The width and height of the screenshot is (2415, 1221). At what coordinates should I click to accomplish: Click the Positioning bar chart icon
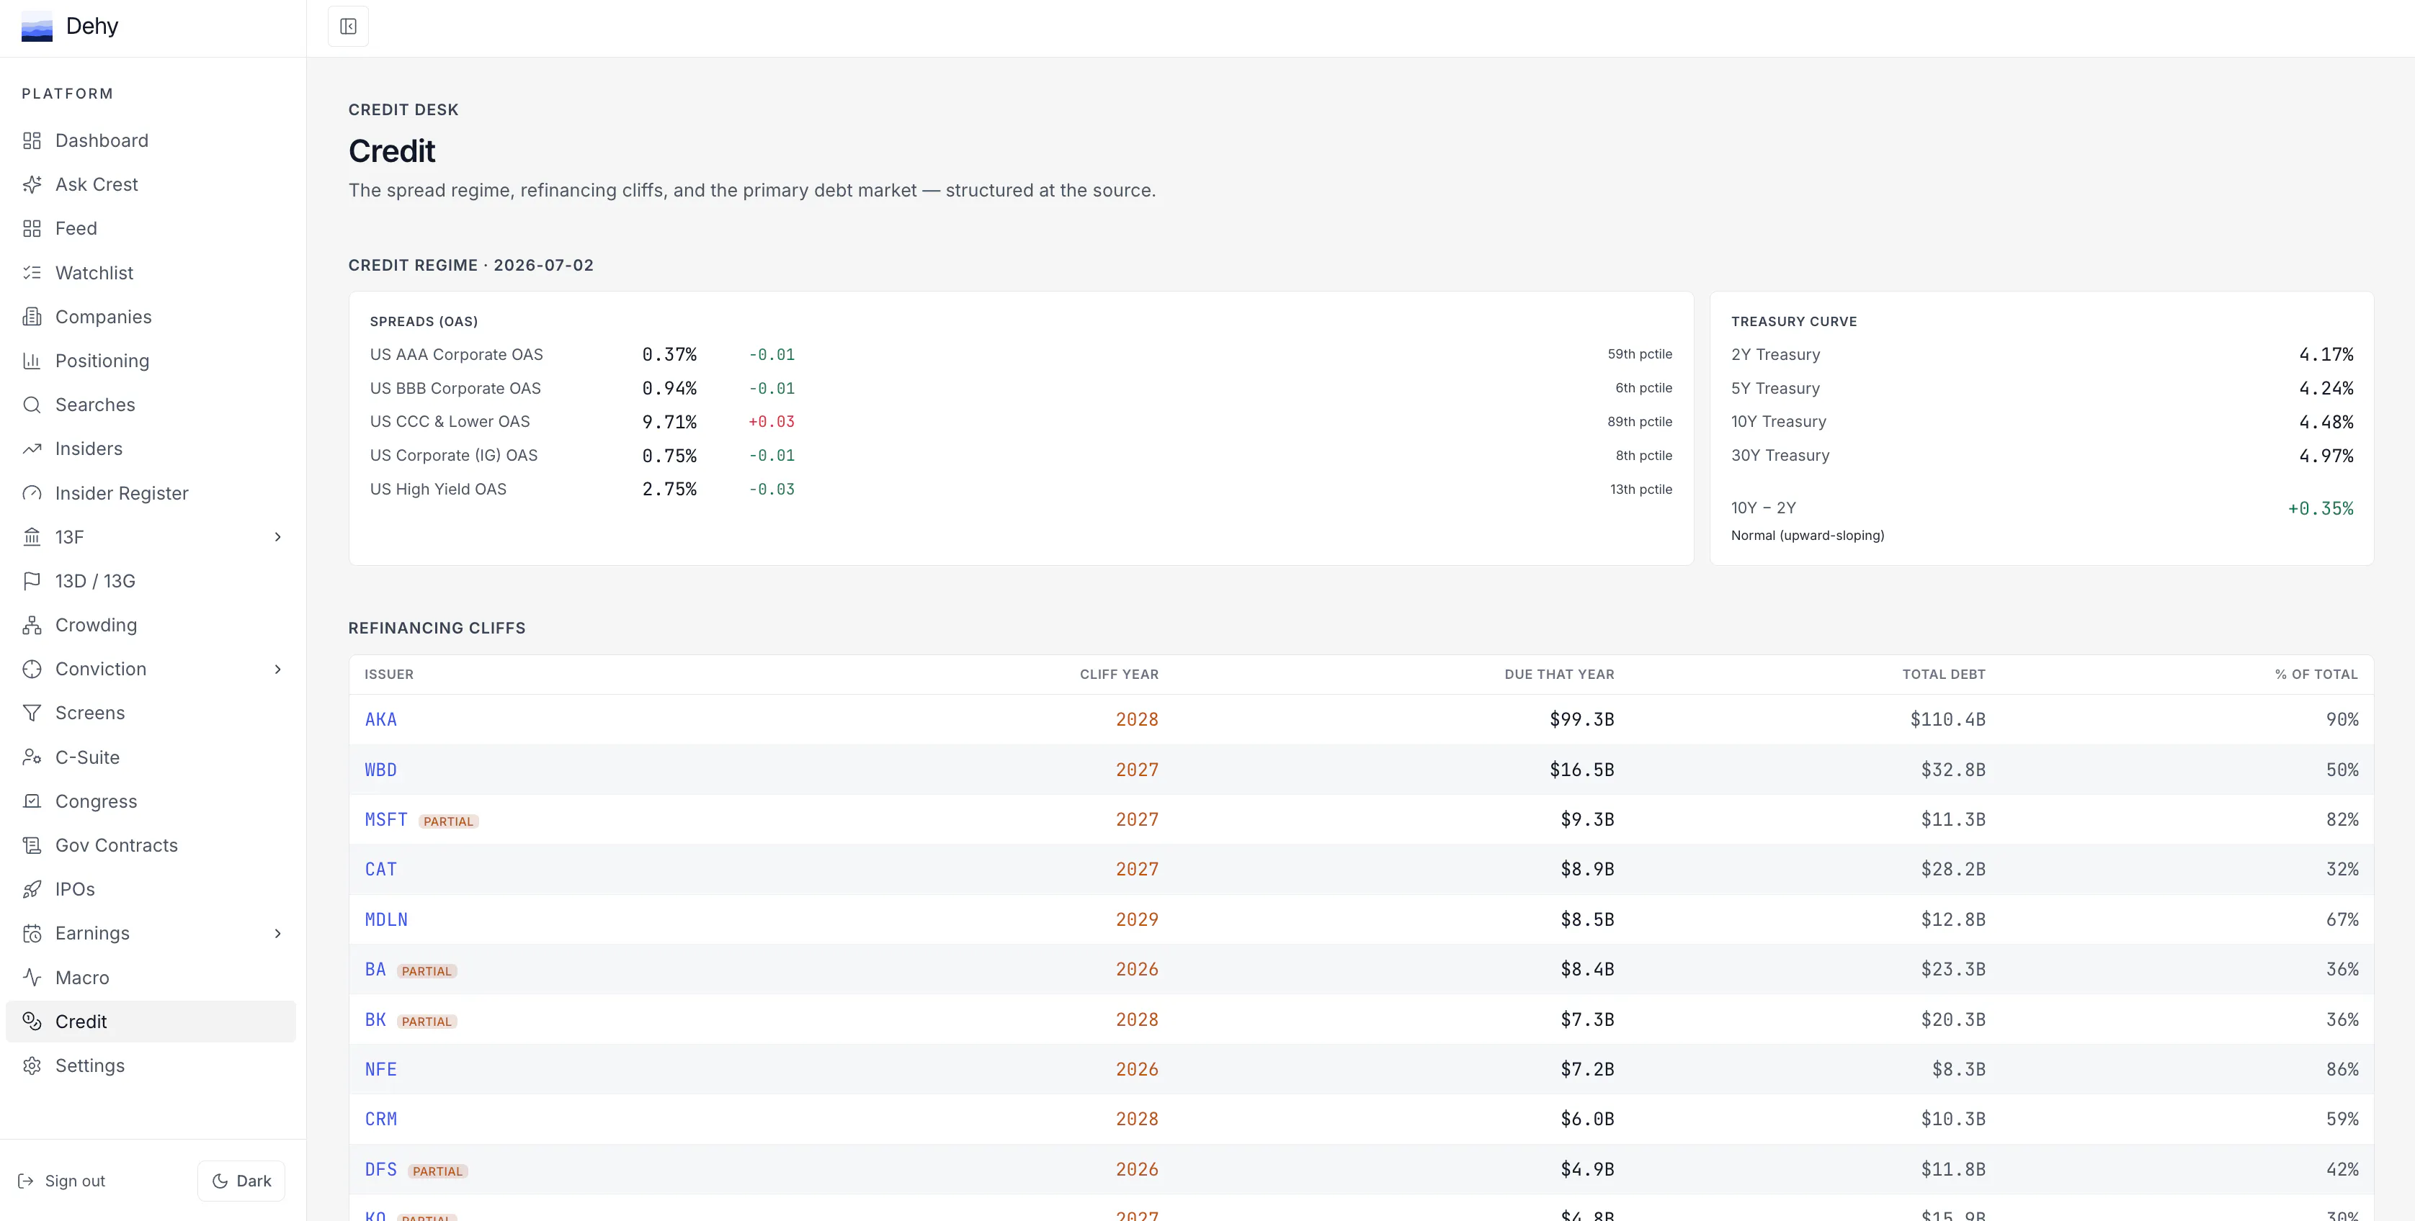coord(32,361)
